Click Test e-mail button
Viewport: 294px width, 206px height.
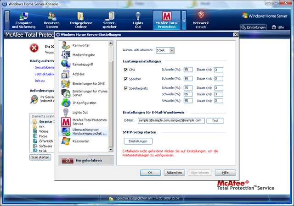point(215,121)
